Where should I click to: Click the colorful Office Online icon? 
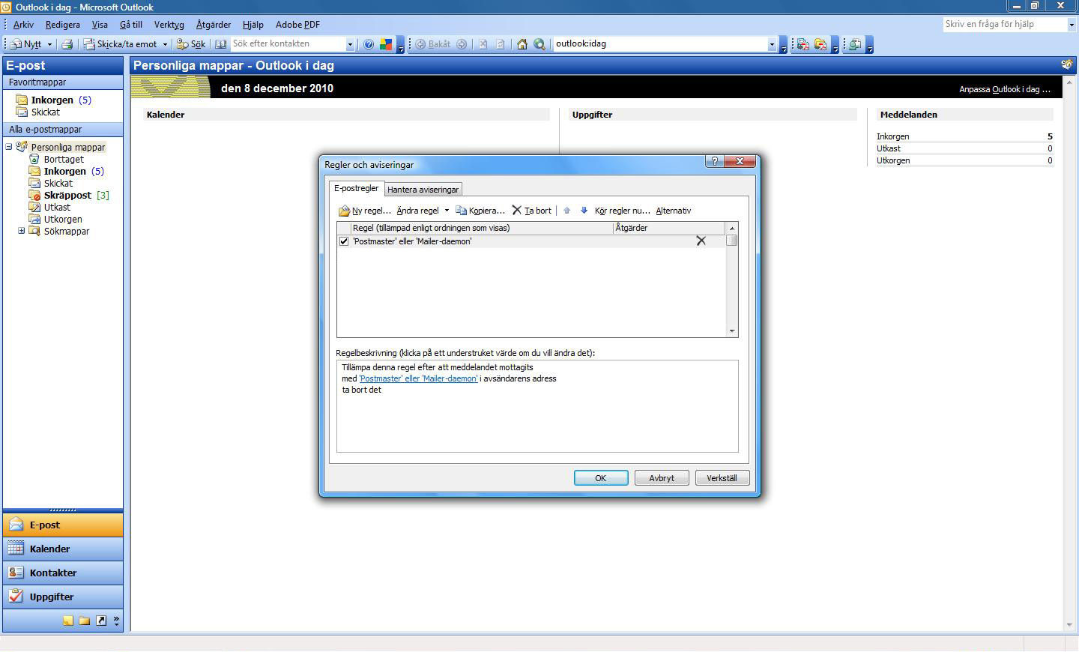click(386, 44)
